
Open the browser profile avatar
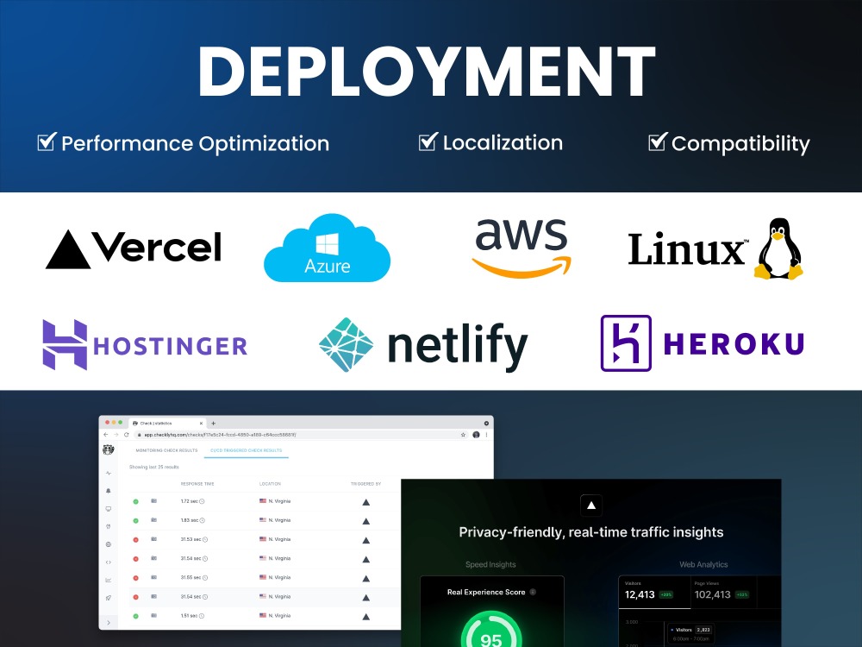click(x=476, y=435)
